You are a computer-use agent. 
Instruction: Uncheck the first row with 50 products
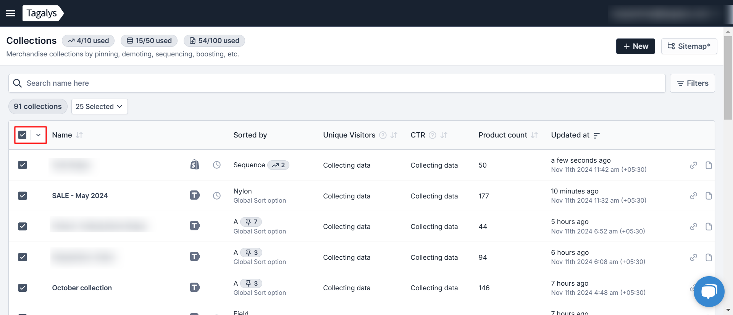pyautogui.click(x=23, y=165)
